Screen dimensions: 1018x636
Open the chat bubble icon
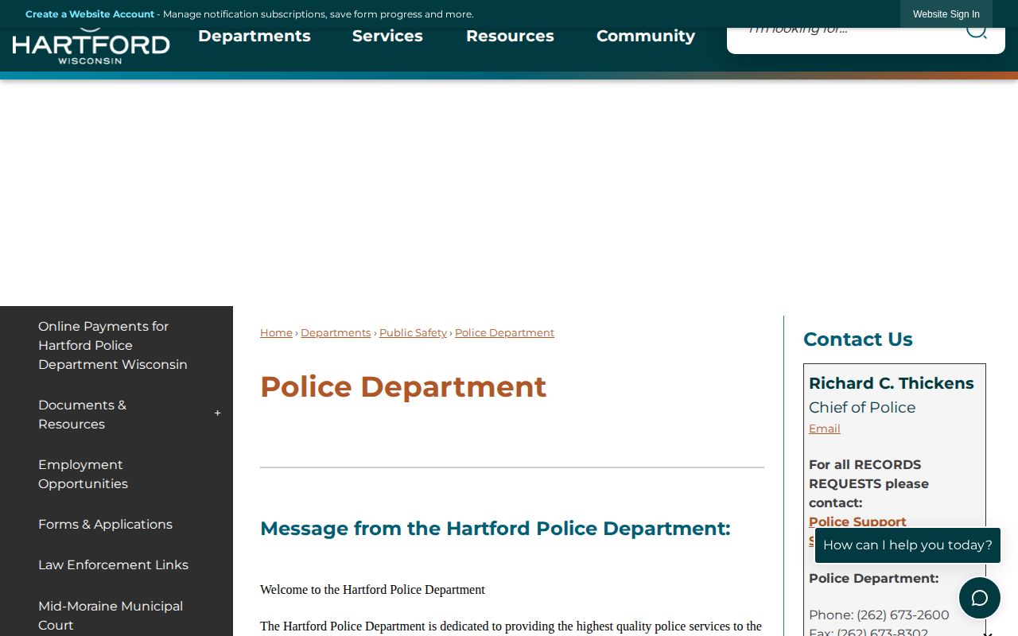[980, 598]
